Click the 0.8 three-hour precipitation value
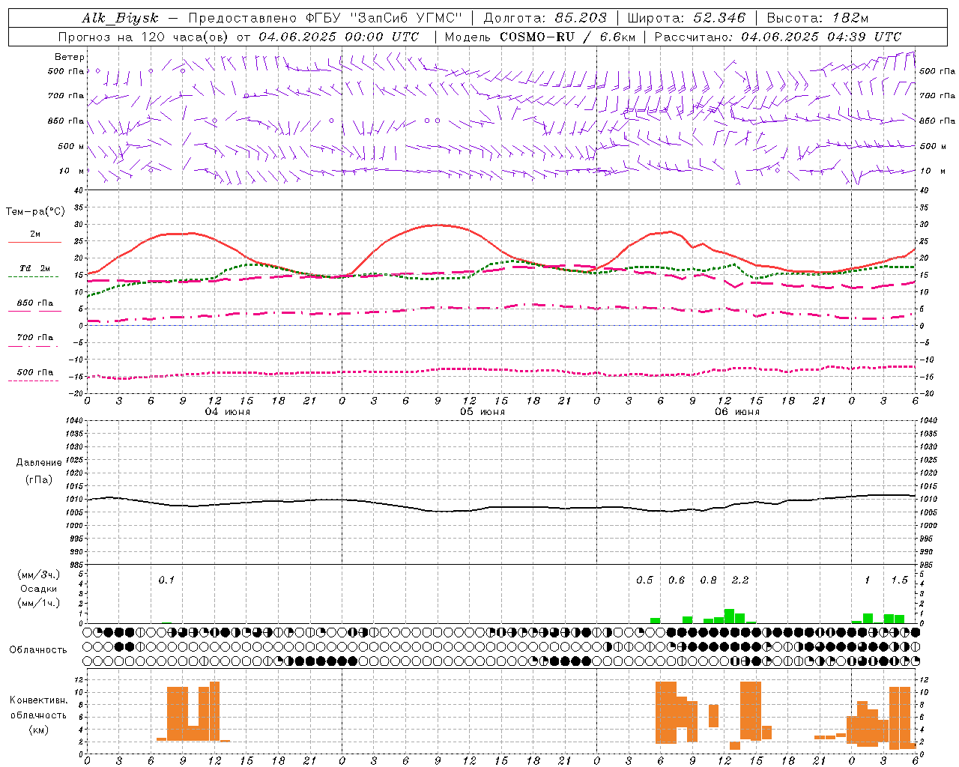Screen dimensions: 959x767 tap(708, 580)
